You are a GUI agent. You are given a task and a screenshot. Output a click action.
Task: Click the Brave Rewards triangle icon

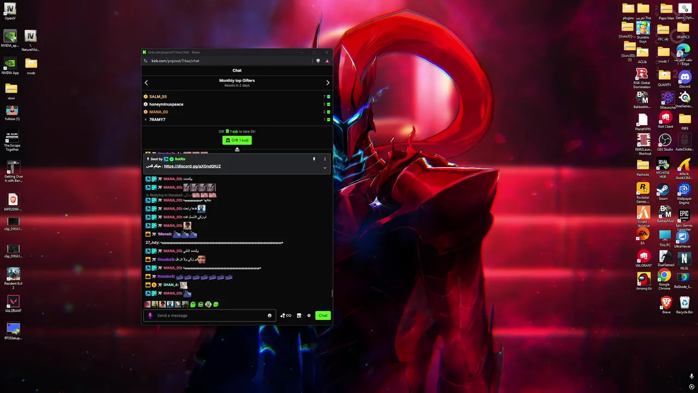pyautogui.click(x=327, y=61)
